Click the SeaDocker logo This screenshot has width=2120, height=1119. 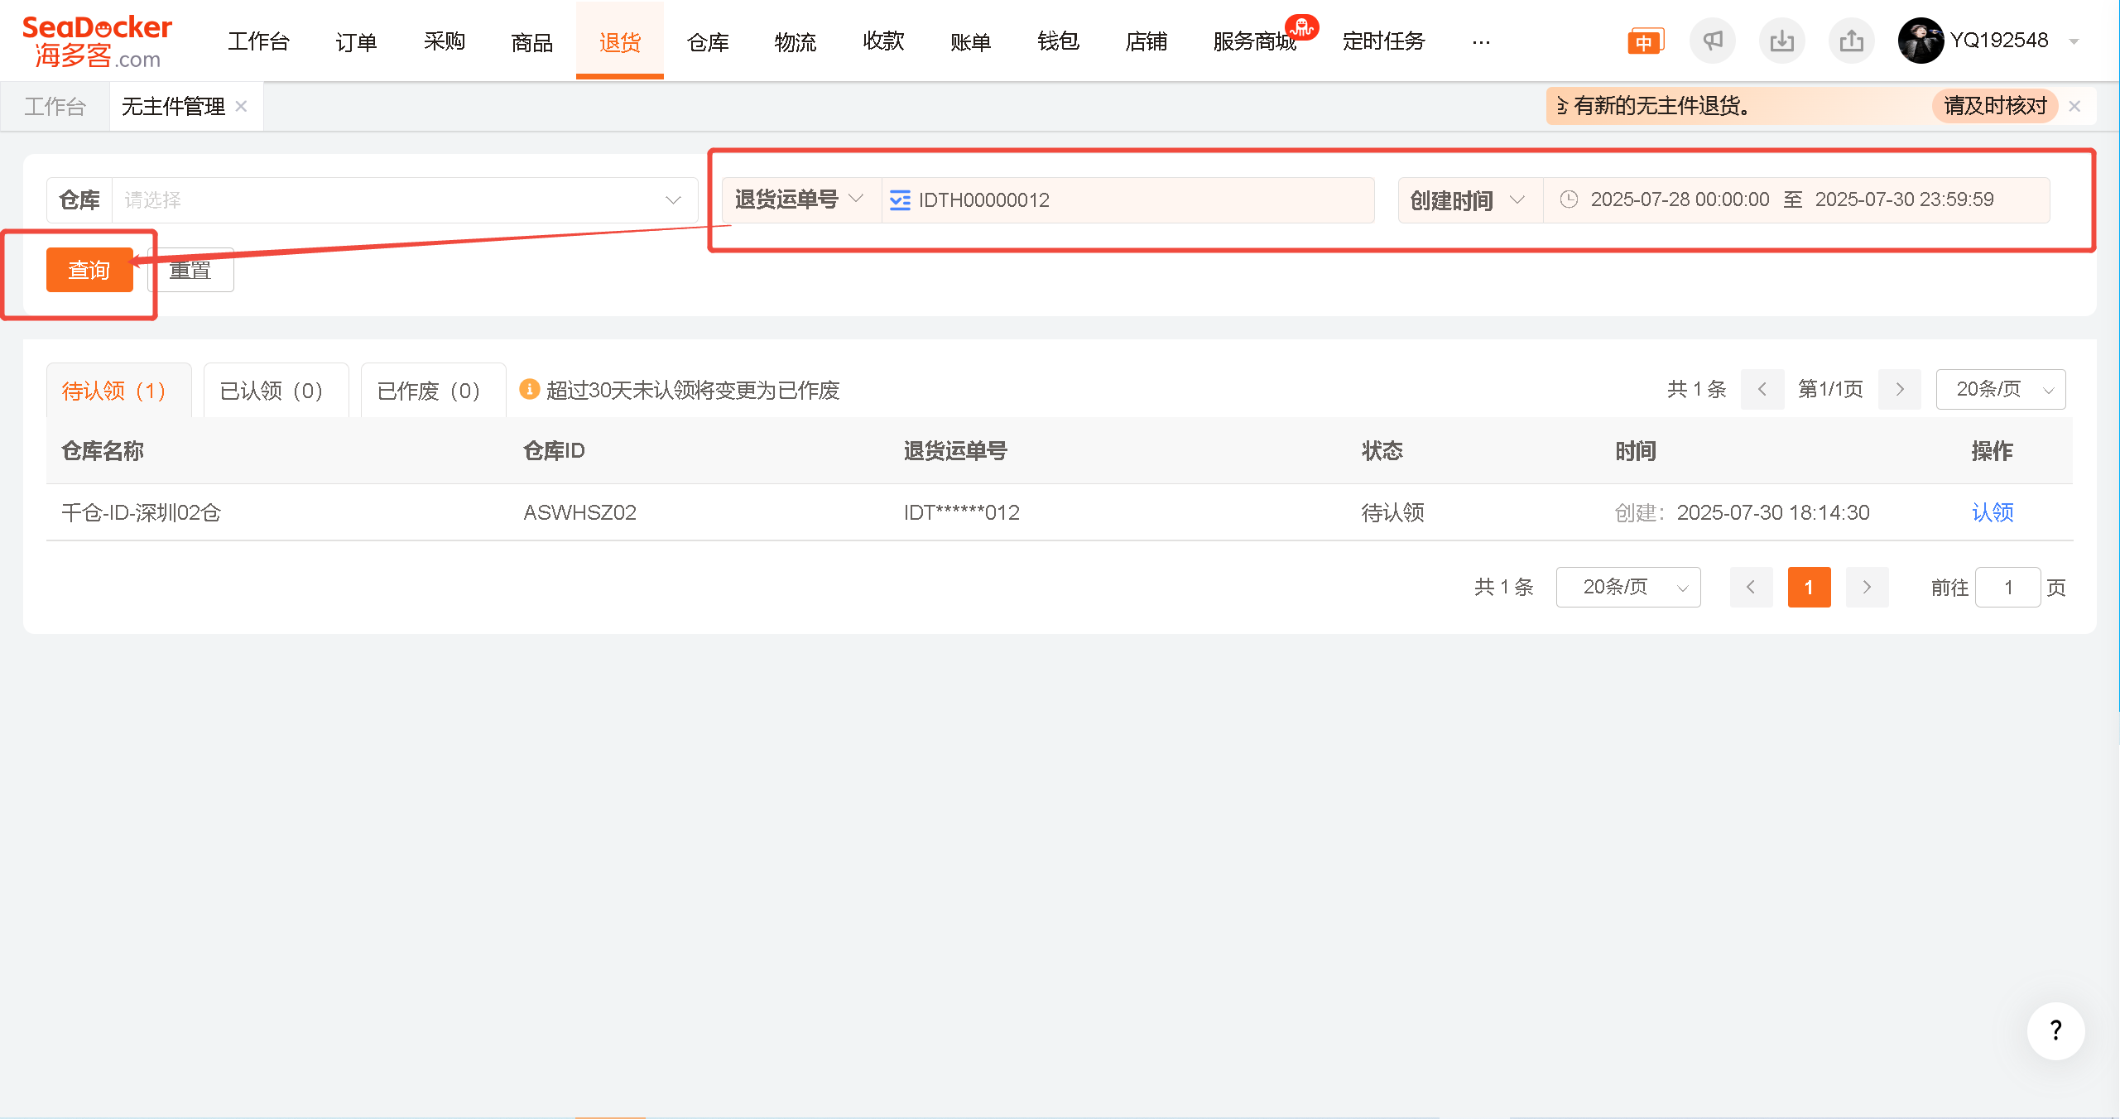[x=97, y=41]
